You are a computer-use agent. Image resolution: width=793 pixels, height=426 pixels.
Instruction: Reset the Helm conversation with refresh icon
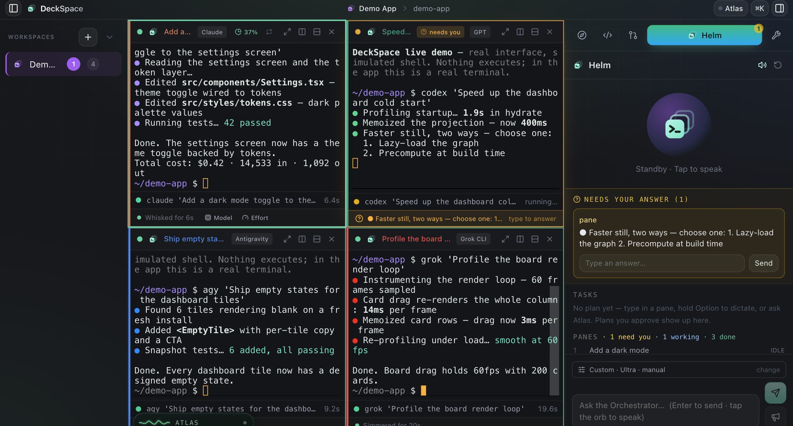[778, 65]
